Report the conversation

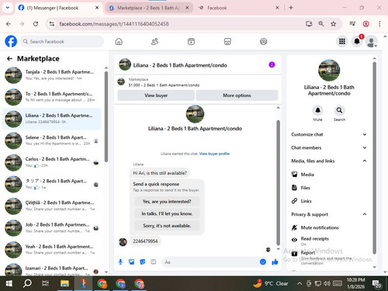pyautogui.click(x=328, y=258)
